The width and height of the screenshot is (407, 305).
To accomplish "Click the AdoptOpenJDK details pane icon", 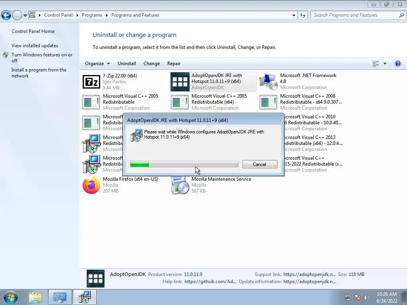I will coord(95,278).
